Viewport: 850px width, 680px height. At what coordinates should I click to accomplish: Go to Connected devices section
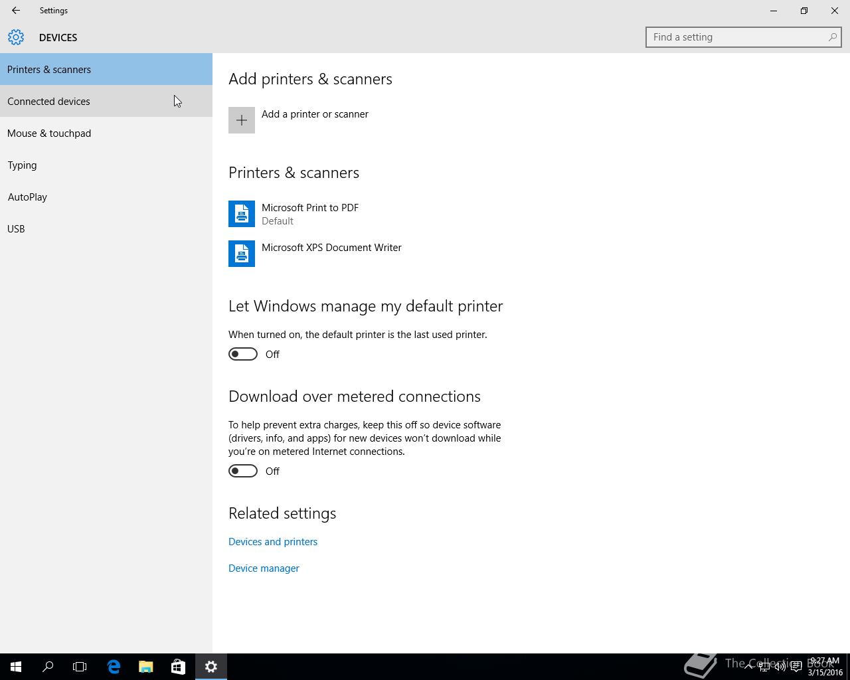click(x=106, y=101)
